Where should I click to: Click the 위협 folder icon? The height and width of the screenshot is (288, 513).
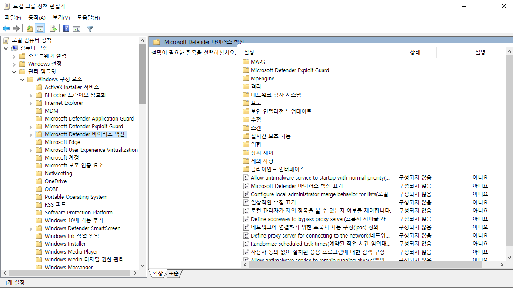coord(246,144)
